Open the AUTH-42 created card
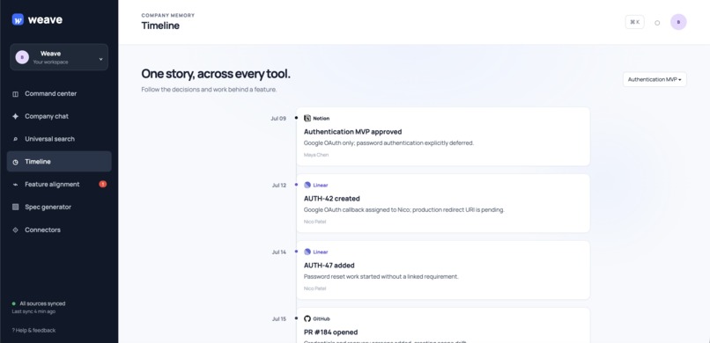The height and width of the screenshot is (343, 710). click(x=443, y=203)
